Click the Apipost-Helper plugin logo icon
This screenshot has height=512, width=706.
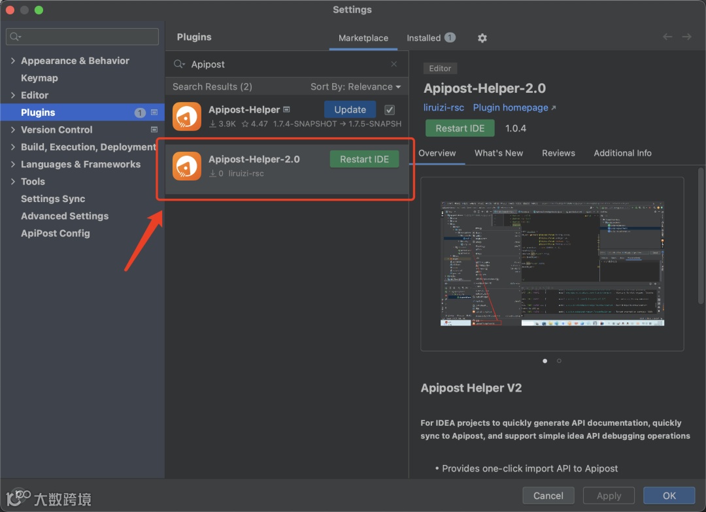click(187, 116)
